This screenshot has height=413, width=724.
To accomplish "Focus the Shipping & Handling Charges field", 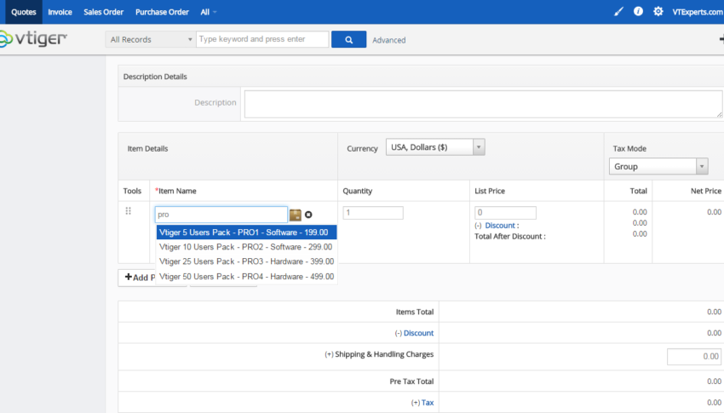I will (694, 357).
